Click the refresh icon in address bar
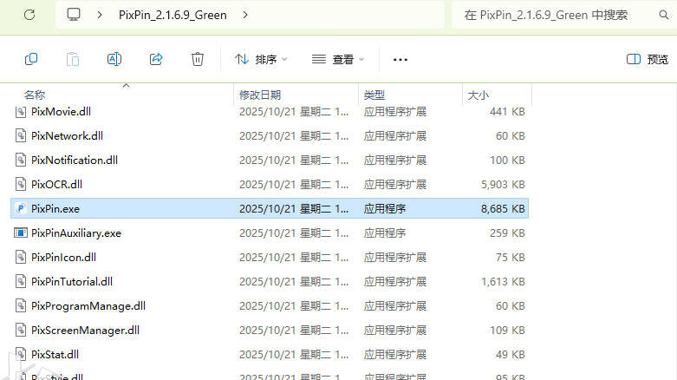677x380 pixels. 29,15
